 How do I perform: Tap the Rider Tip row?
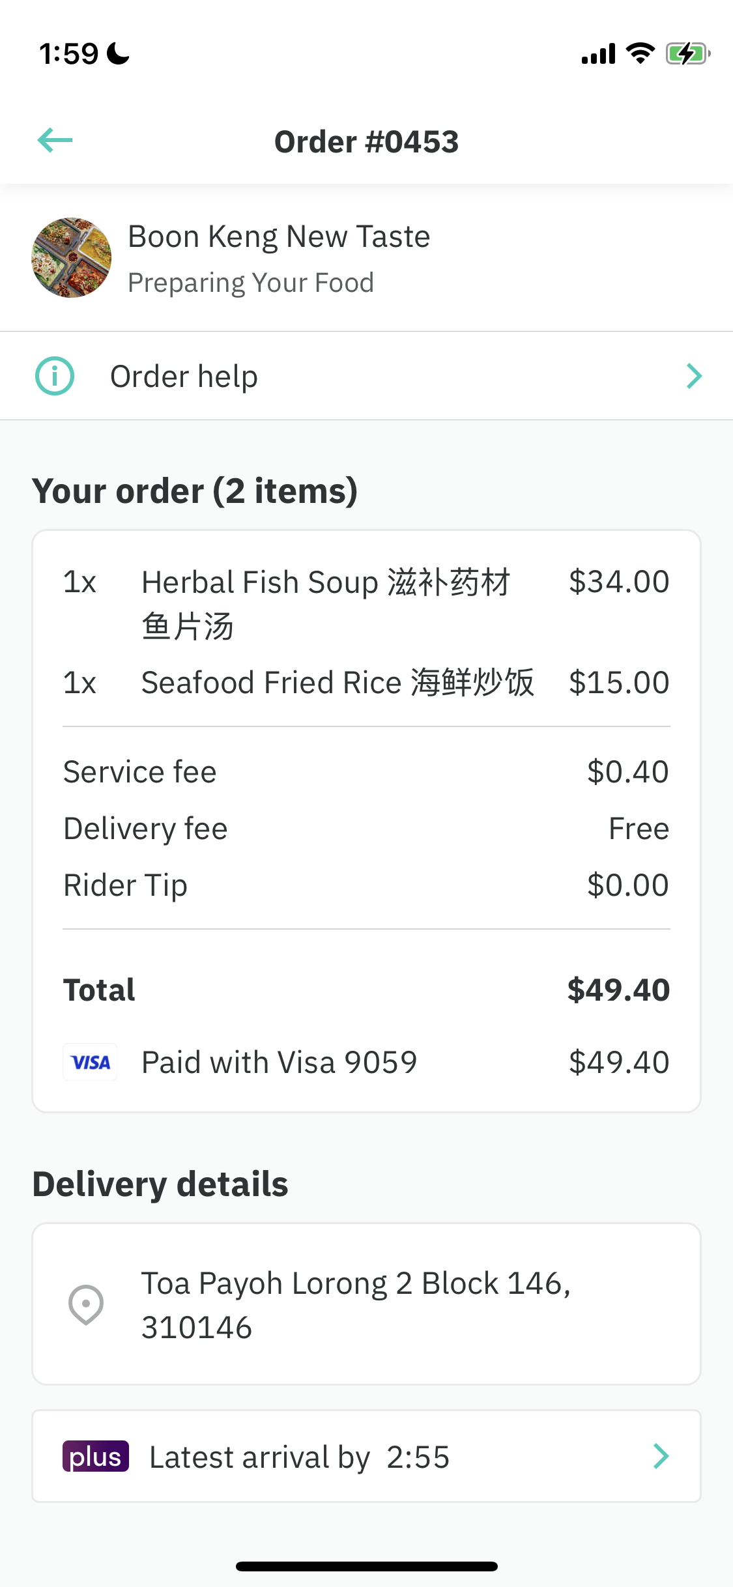(x=366, y=885)
